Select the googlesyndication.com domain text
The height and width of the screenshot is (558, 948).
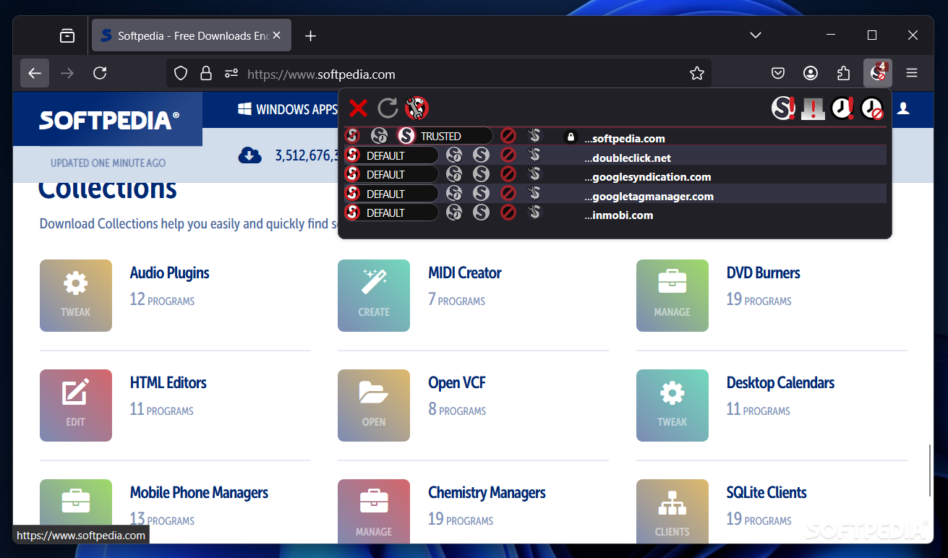tap(648, 176)
